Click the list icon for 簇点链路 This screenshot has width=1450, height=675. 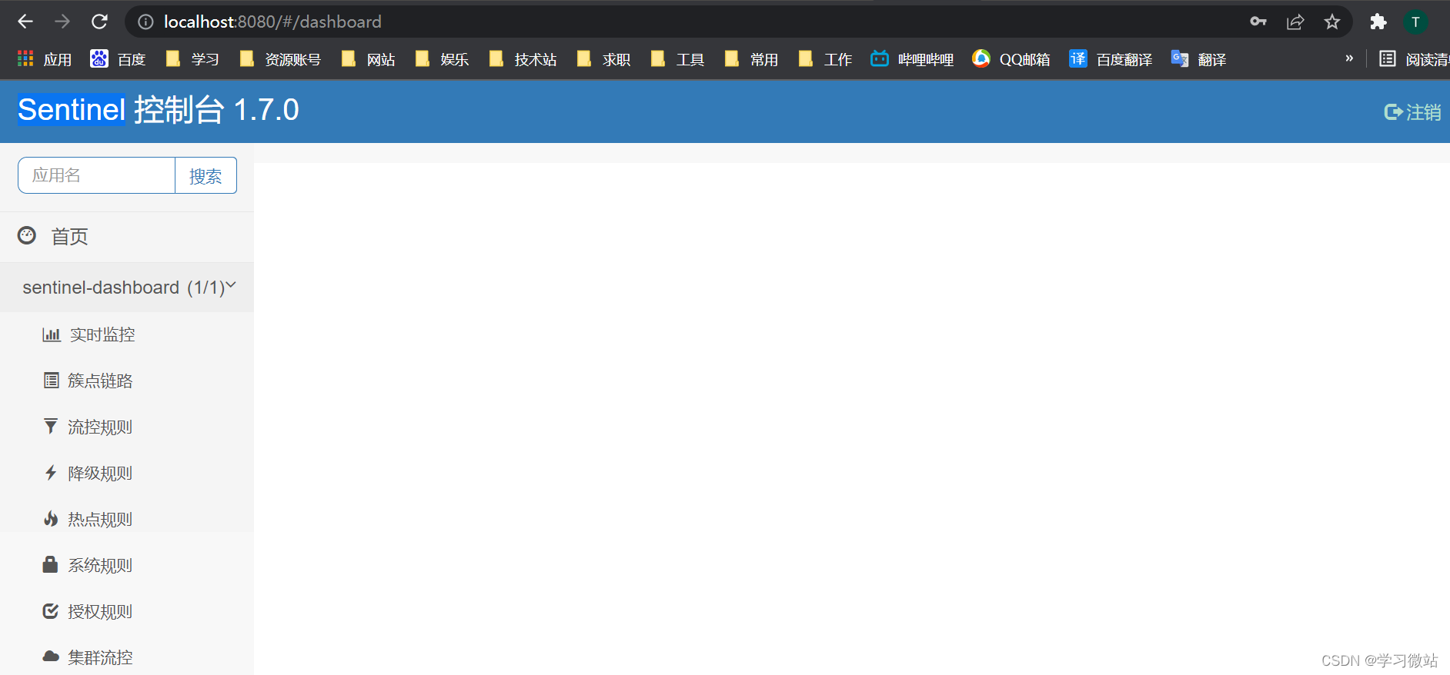tap(51, 380)
